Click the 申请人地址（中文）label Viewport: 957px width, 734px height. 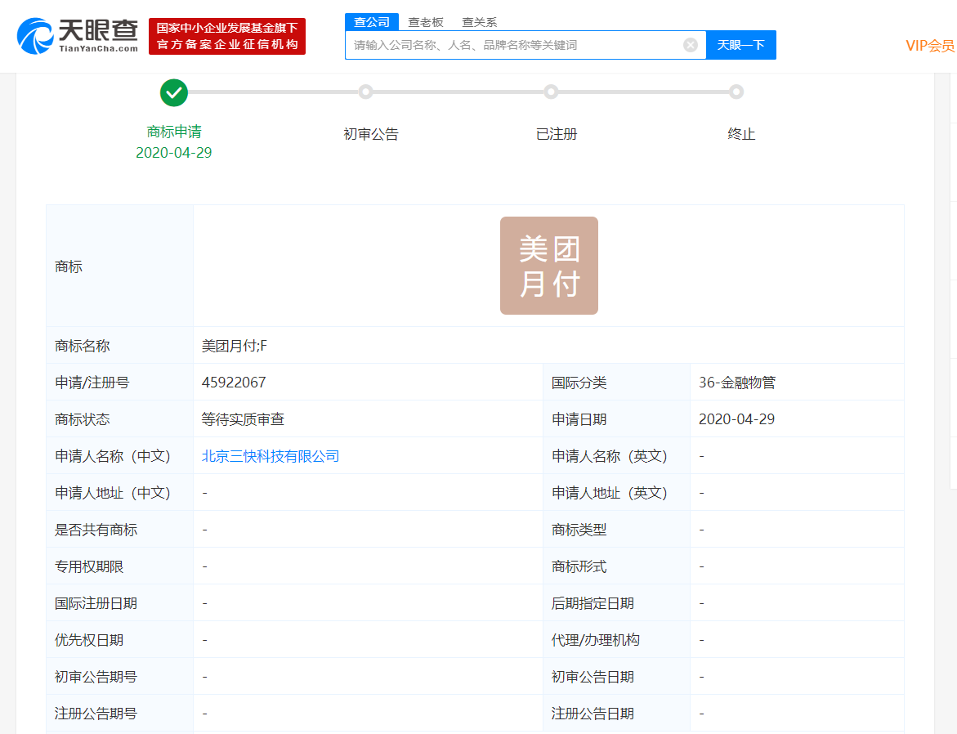112,493
